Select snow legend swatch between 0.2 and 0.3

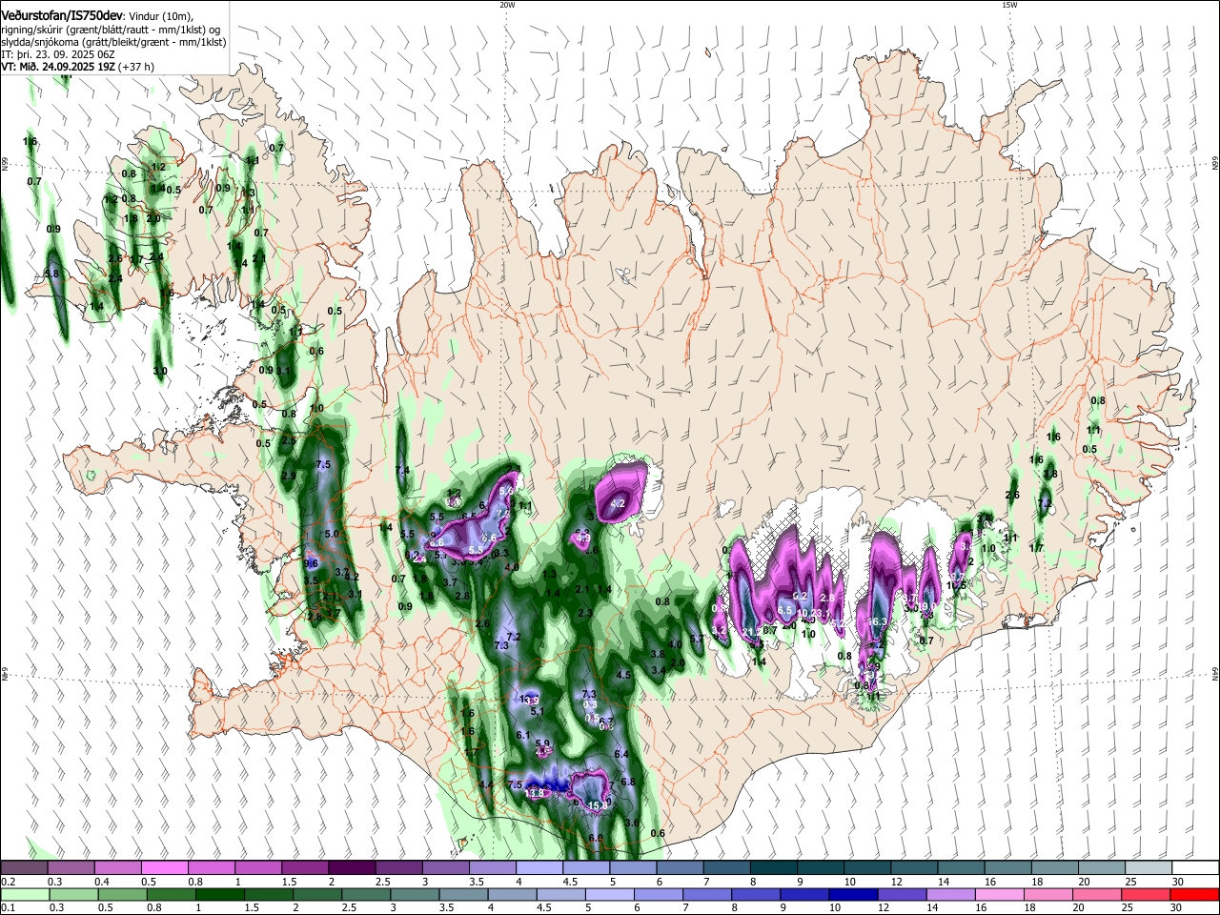point(24,867)
